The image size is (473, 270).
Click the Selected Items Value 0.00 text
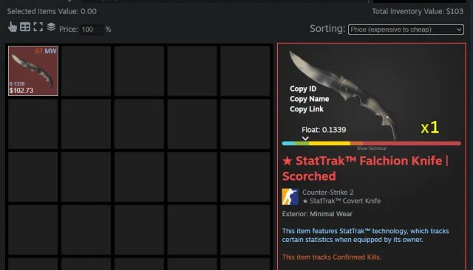click(x=52, y=12)
